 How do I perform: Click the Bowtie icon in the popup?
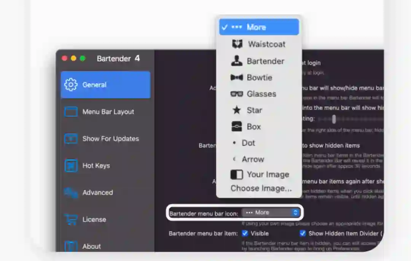pyautogui.click(x=237, y=77)
